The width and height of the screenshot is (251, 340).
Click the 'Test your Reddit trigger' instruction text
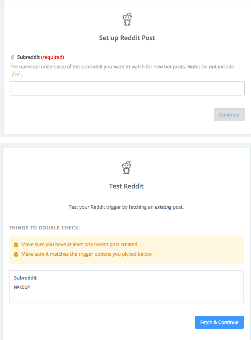pyautogui.click(x=126, y=207)
